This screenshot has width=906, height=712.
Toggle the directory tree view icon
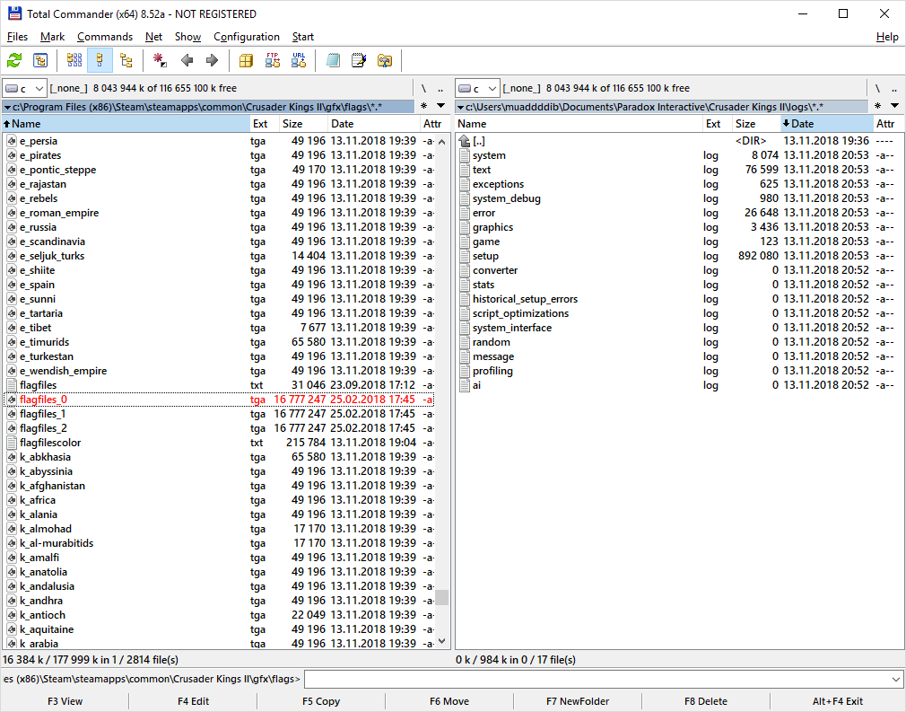(x=126, y=60)
